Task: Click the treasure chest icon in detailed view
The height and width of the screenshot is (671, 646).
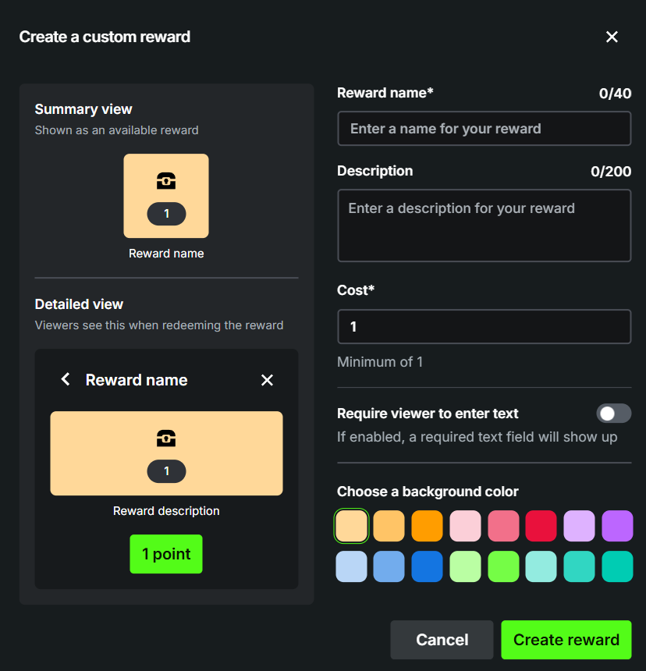Action: [x=166, y=438]
